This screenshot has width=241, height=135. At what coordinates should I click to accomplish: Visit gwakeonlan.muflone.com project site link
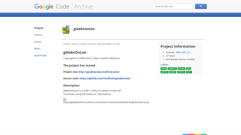99,72
